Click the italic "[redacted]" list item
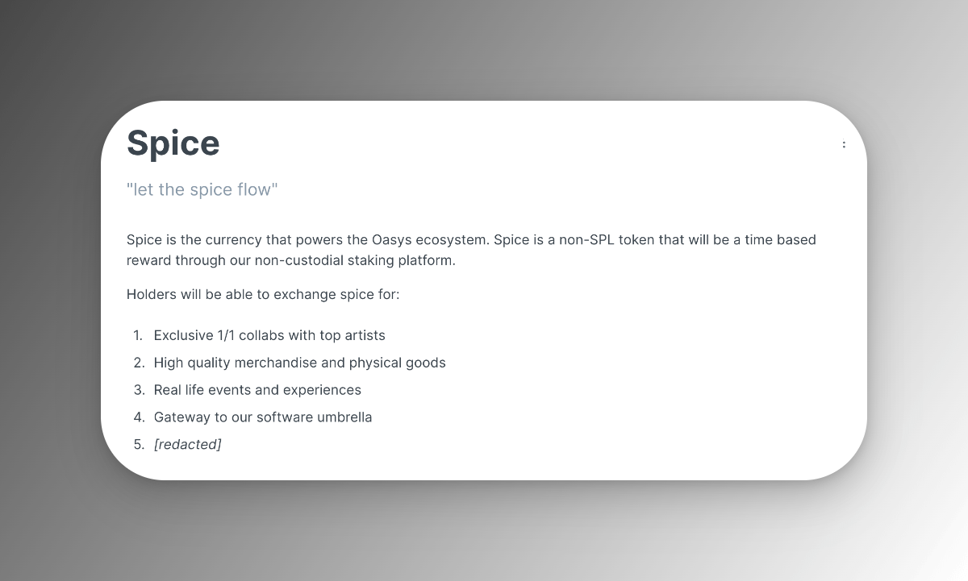This screenshot has height=581, width=968. pyautogui.click(x=187, y=445)
